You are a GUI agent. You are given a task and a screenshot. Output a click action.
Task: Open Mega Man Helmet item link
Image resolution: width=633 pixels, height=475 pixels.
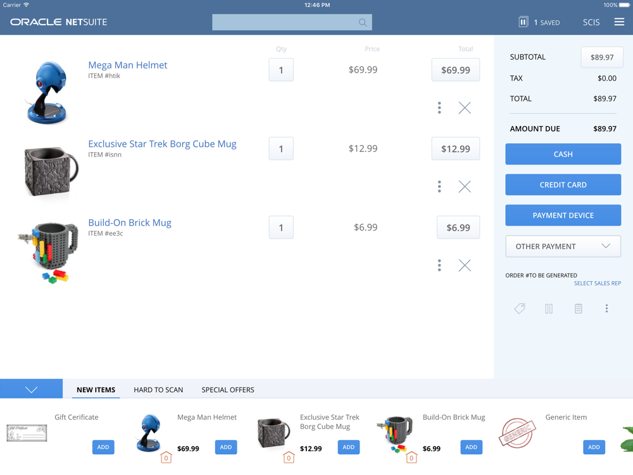point(128,65)
